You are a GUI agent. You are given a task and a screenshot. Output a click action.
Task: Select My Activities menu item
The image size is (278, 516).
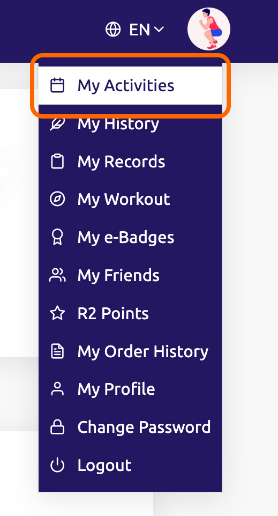click(130, 86)
